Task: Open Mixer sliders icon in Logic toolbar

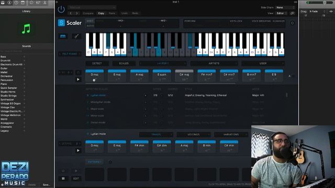Action: pos(38,3)
